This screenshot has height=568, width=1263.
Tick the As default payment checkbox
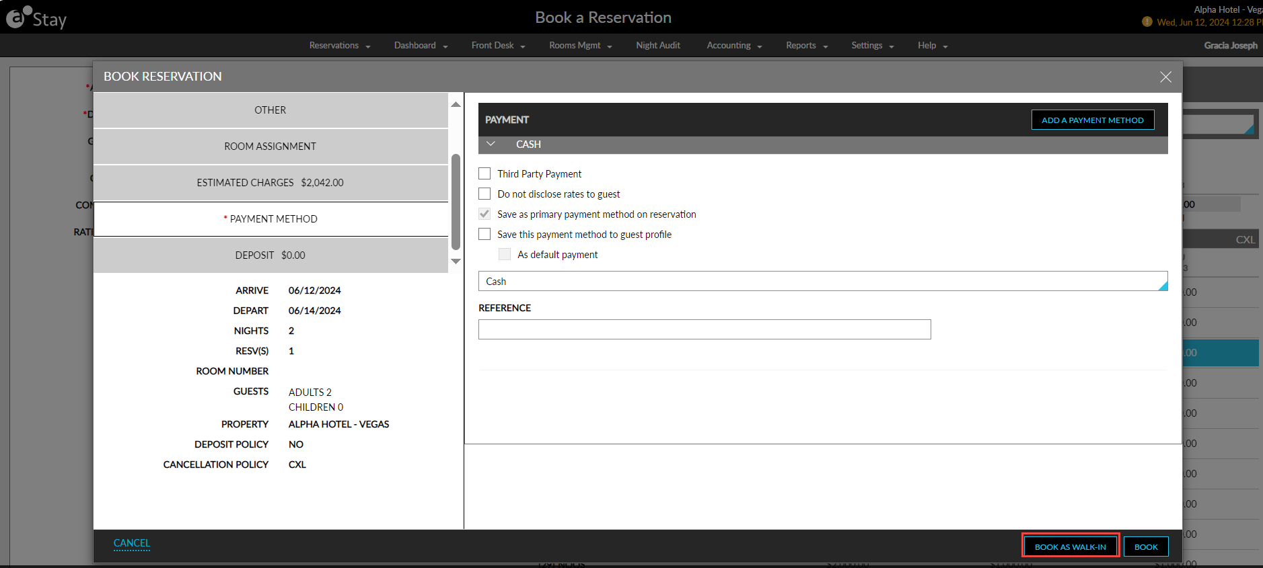(505, 254)
